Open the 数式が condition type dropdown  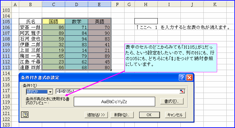[x=50, y=92]
